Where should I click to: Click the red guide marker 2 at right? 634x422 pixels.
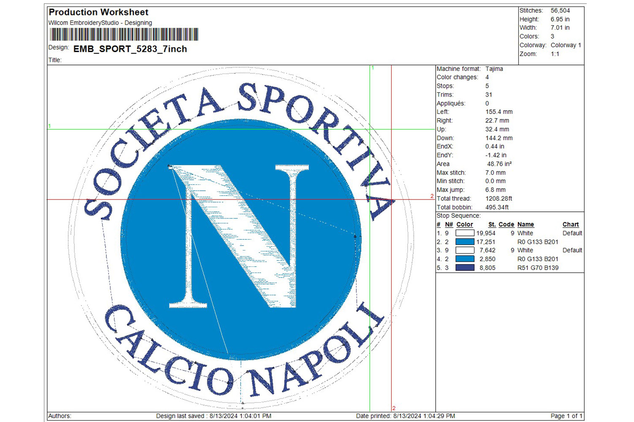pos(432,196)
